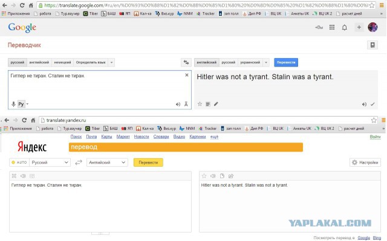Listen to the Russian source text in Google
The image size is (387, 241).
[x=178, y=104]
